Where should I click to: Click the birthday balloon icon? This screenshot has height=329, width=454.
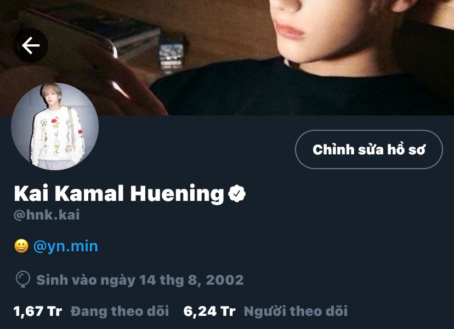click(22, 279)
